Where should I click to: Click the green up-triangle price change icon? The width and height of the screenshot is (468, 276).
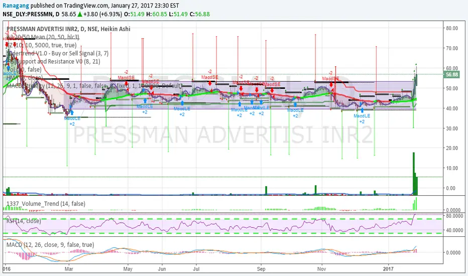[80, 14]
